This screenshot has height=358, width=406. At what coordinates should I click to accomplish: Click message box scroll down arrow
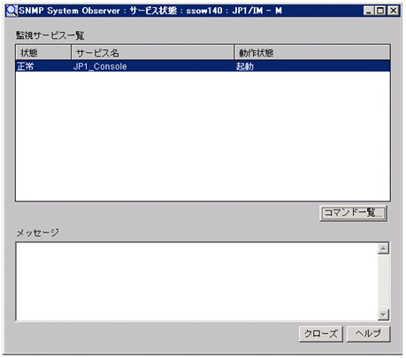(383, 315)
